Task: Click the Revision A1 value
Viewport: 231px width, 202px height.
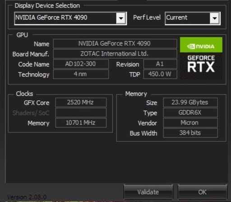Action: (x=160, y=64)
